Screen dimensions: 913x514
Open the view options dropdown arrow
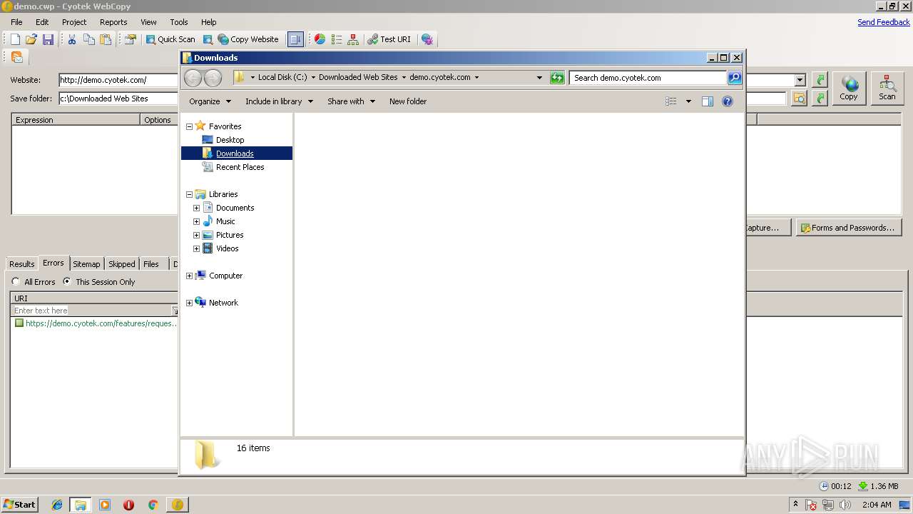[x=688, y=101]
